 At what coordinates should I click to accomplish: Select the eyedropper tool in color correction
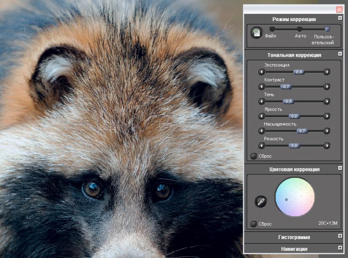point(261,201)
